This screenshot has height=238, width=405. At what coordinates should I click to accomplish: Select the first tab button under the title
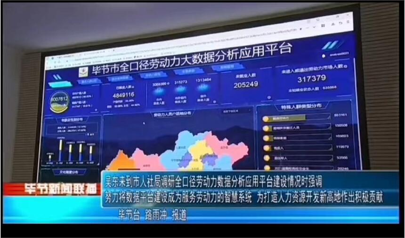90,81
